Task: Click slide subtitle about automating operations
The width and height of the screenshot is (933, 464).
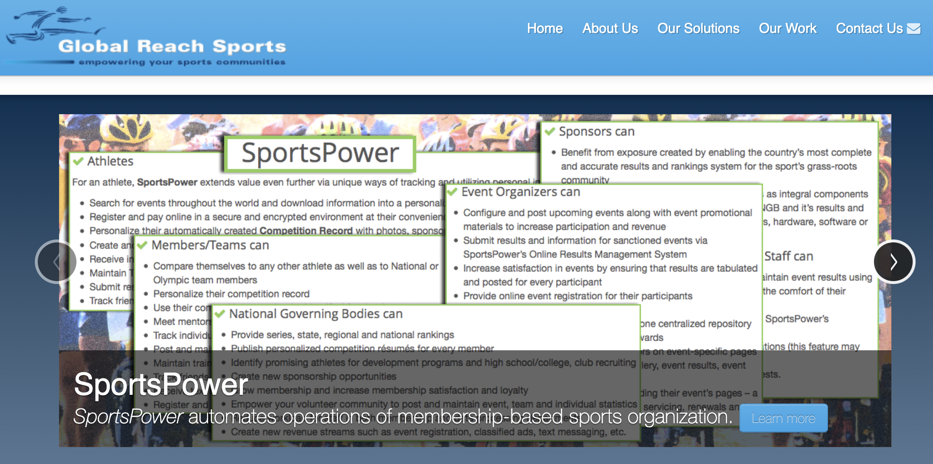Action: click(403, 417)
